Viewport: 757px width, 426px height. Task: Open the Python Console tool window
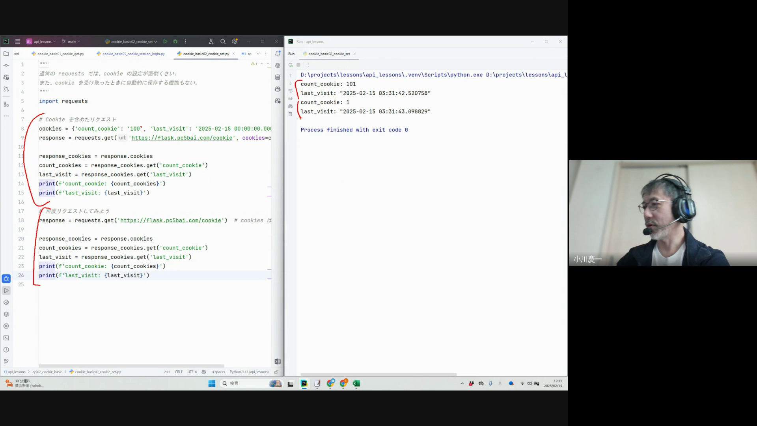coord(6,303)
